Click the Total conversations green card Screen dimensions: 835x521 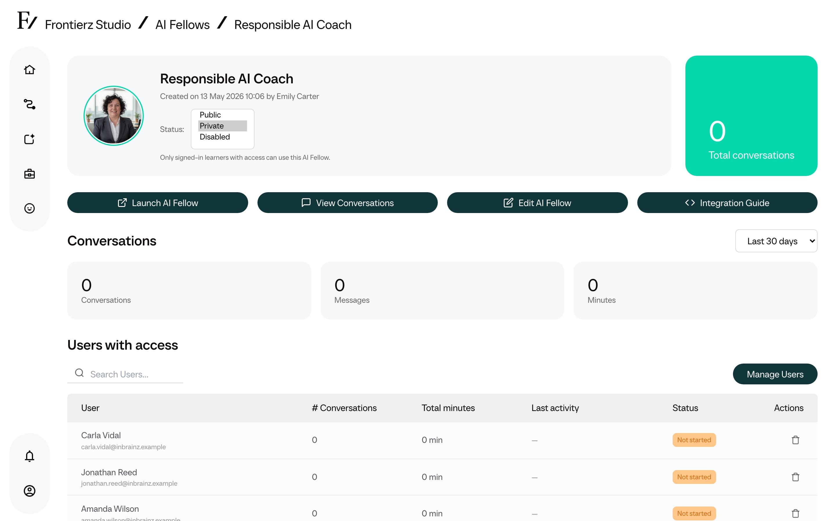point(751,116)
